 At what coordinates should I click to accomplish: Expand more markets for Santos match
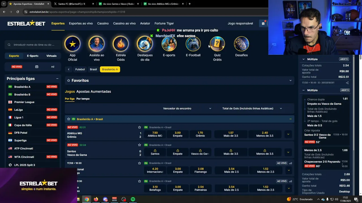point(288,152)
